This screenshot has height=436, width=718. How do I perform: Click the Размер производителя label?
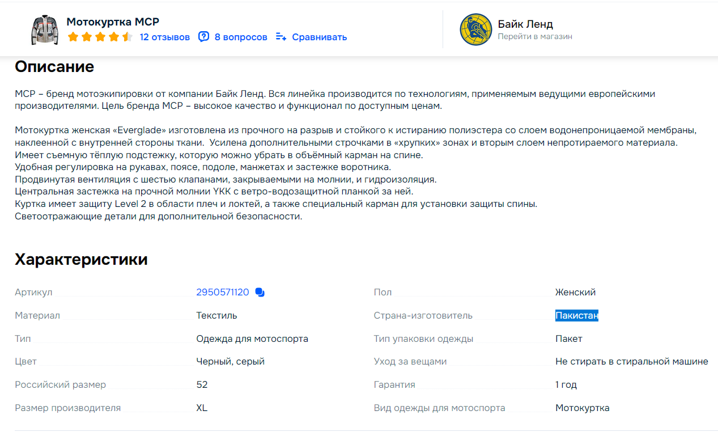point(68,408)
